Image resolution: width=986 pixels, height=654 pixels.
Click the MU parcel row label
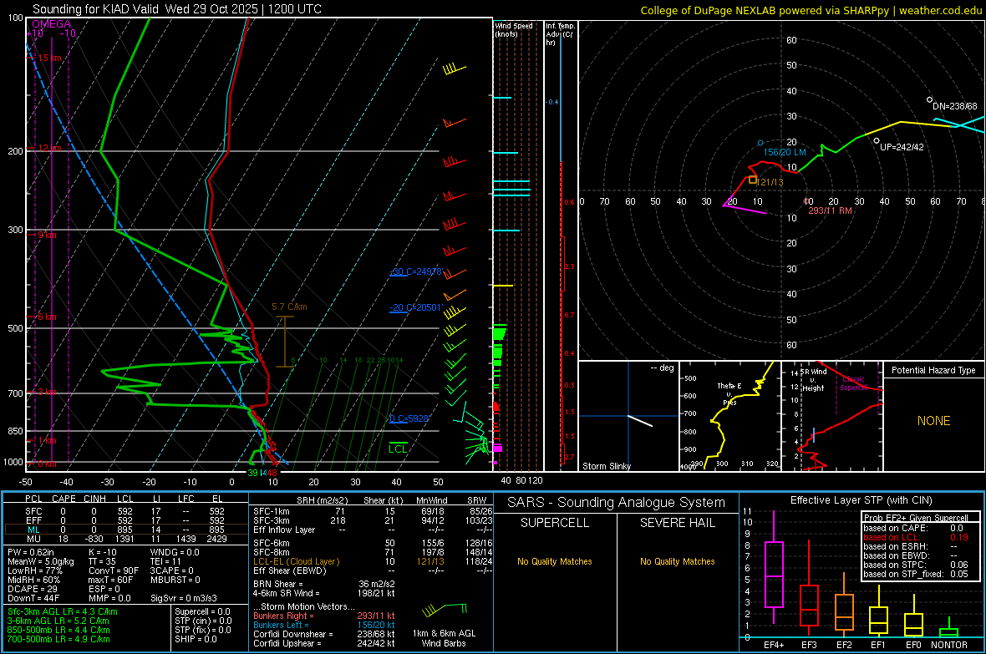coord(33,539)
